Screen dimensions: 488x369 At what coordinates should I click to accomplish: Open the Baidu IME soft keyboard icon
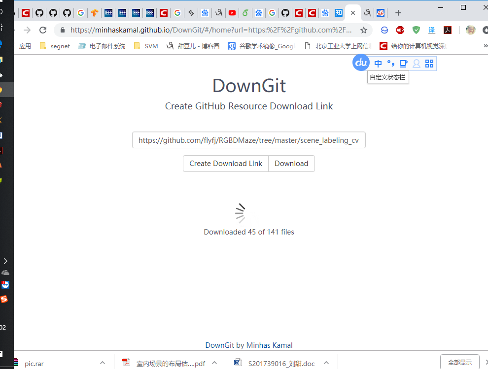coord(403,64)
